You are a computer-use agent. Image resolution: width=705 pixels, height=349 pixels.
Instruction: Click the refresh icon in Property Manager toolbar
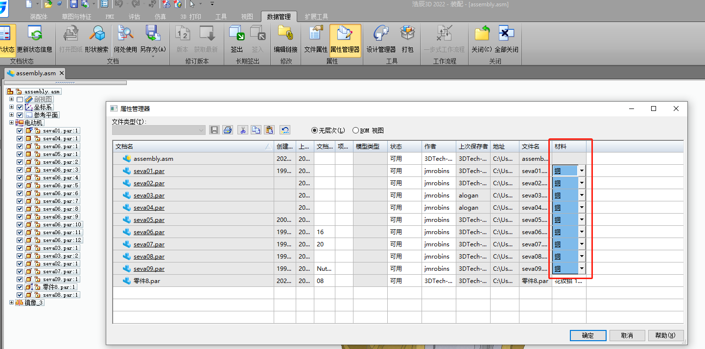pyautogui.click(x=285, y=130)
